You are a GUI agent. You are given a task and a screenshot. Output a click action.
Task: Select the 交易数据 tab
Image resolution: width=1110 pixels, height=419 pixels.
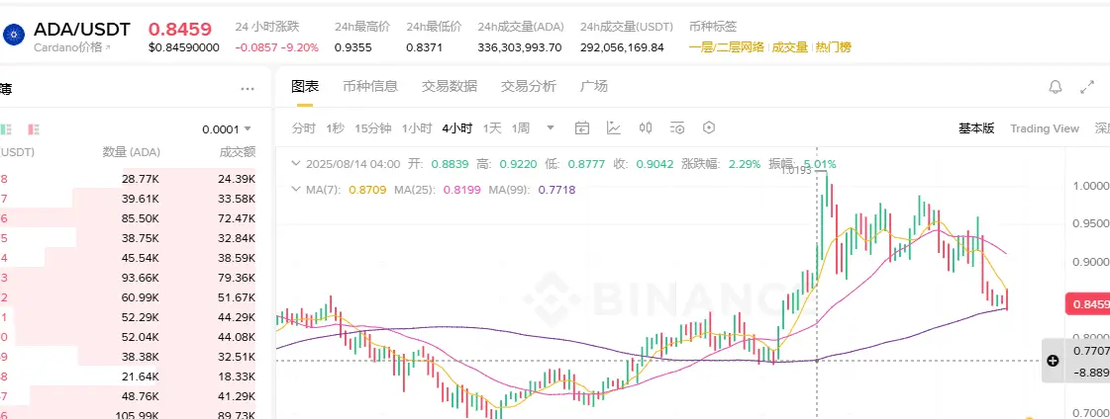coord(450,86)
